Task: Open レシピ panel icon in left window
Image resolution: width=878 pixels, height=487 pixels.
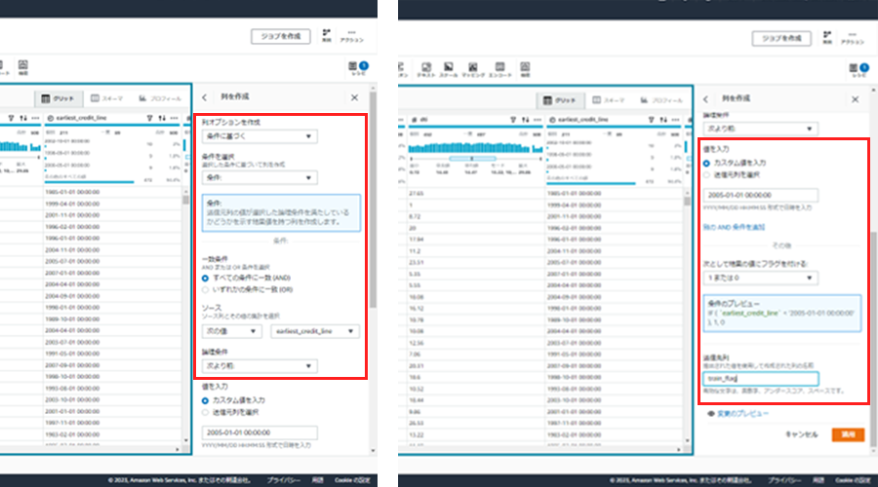Action: pos(352,66)
